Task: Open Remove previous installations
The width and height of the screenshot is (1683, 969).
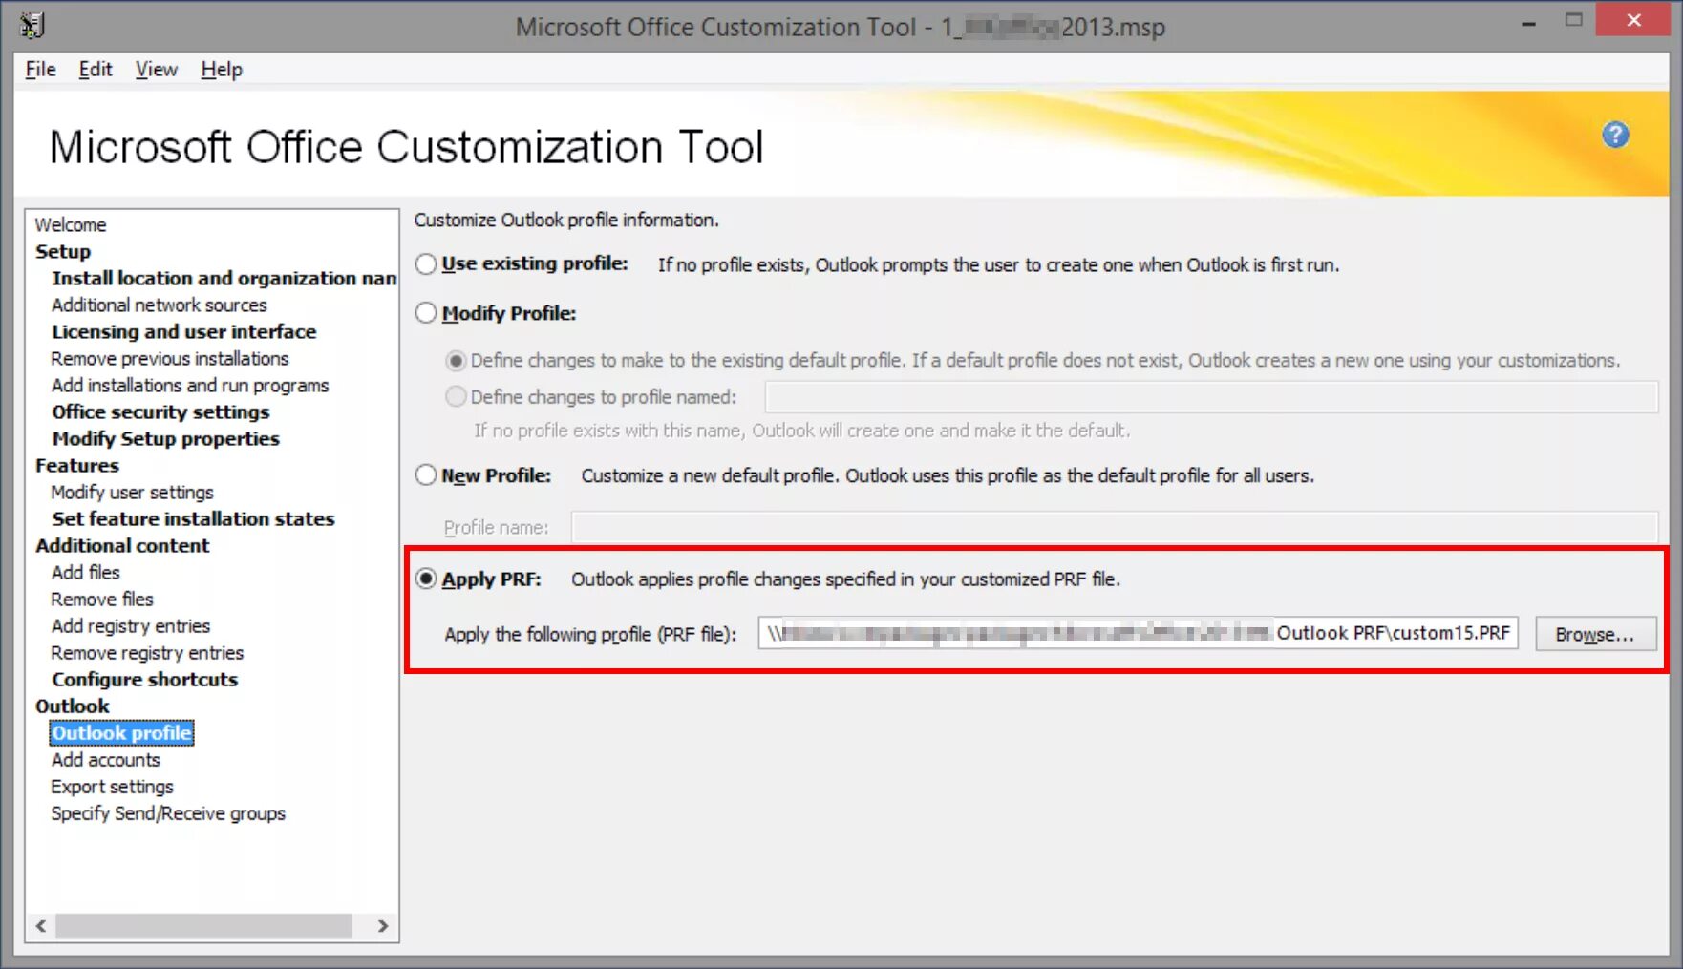Action: (170, 359)
